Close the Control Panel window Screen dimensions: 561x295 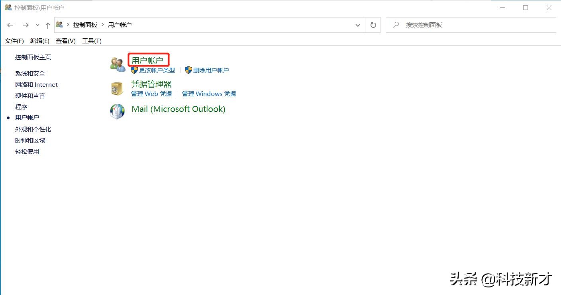549,8
